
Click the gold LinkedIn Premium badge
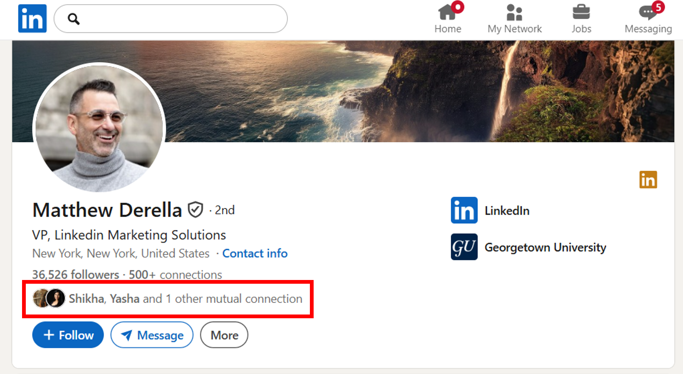(648, 180)
